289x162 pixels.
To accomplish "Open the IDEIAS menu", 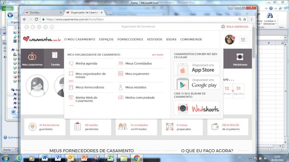I will pyautogui.click(x=171, y=40).
